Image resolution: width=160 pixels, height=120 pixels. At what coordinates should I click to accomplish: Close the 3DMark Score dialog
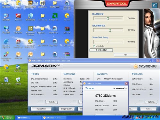(x=126, y=84)
